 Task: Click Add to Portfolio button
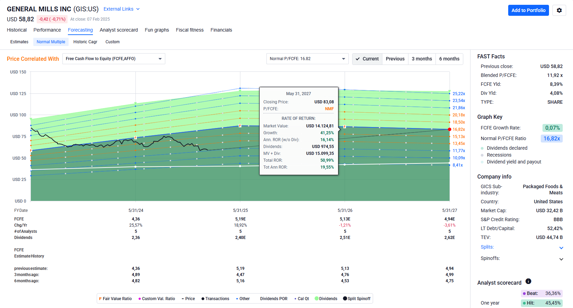click(x=528, y=10)
